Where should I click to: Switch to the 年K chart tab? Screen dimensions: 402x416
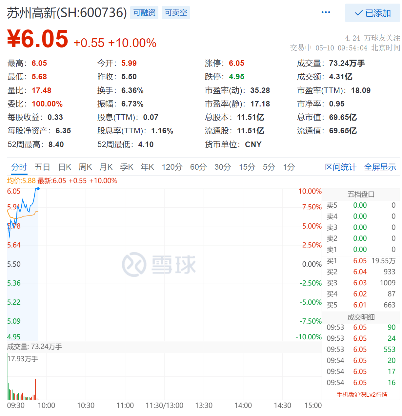click(x=147, y=167)
